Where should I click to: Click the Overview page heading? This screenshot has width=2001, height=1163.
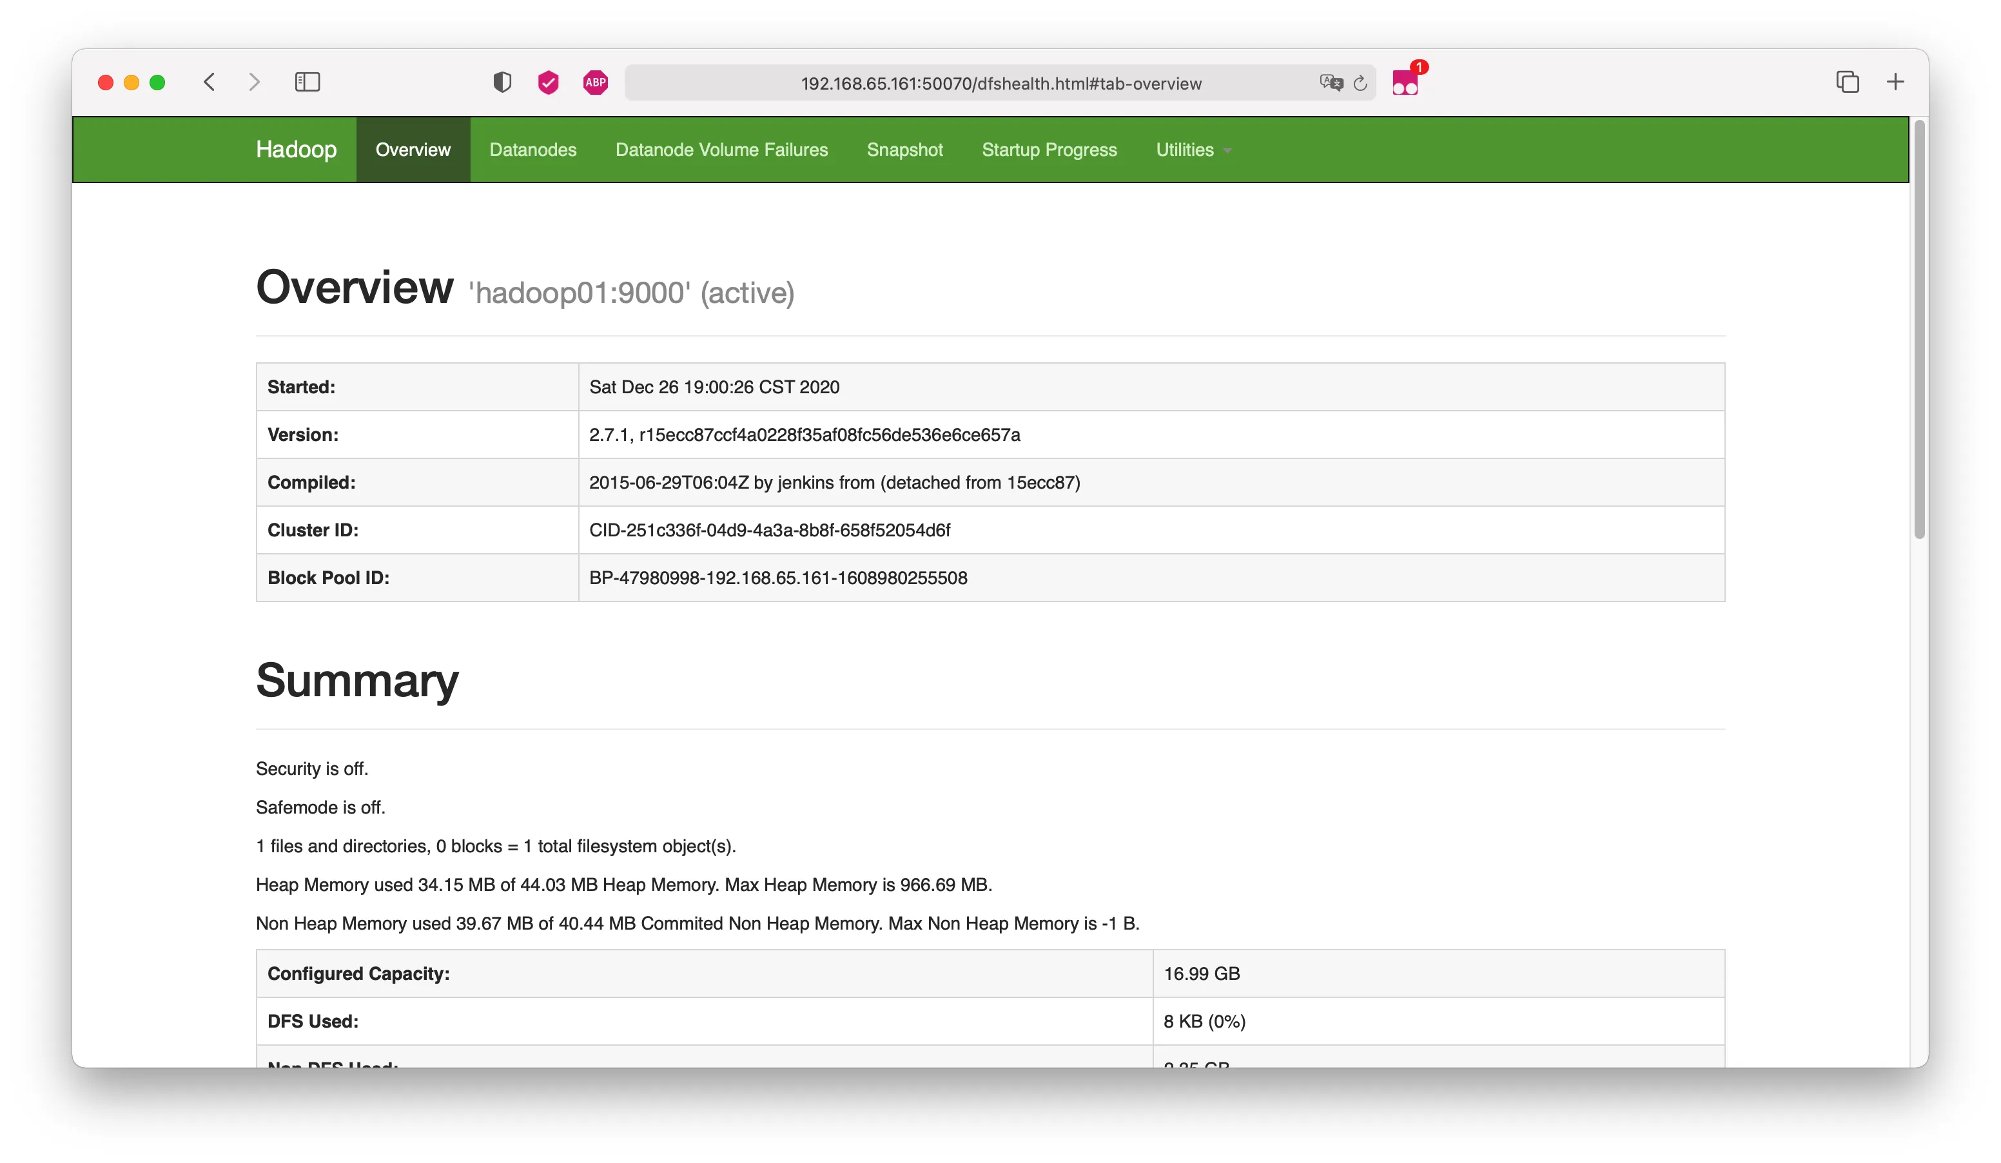(354, 287)
